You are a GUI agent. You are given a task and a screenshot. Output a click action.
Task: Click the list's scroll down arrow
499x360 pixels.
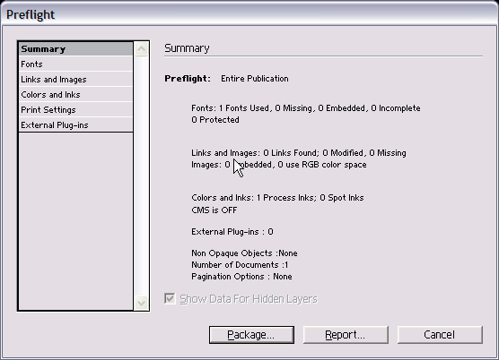(x=141, y=303)
